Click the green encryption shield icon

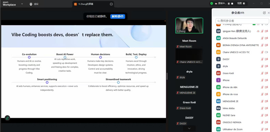click(x=211, y=3)
